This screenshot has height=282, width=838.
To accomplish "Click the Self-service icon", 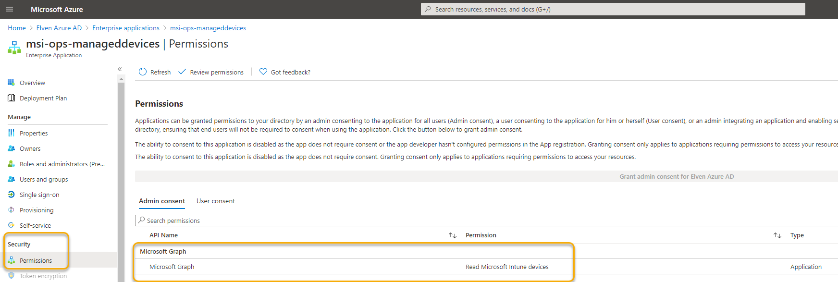I will coord(11,225).
